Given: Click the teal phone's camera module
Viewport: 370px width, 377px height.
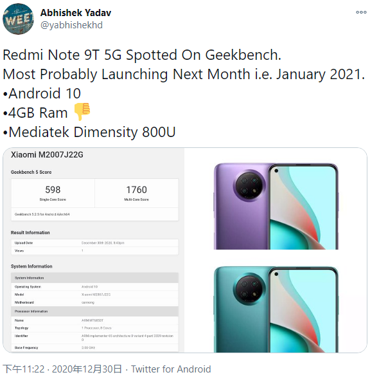Looking at the screenshot, I should [249, 289].
